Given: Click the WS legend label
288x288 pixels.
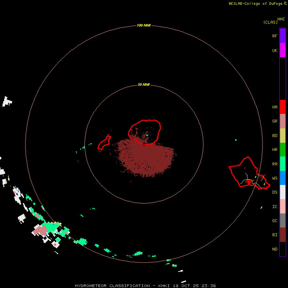Looking at the screenshot, I should pos(275,178).
